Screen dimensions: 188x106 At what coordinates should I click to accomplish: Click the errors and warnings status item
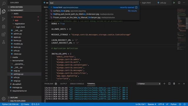tap(35, 104)
